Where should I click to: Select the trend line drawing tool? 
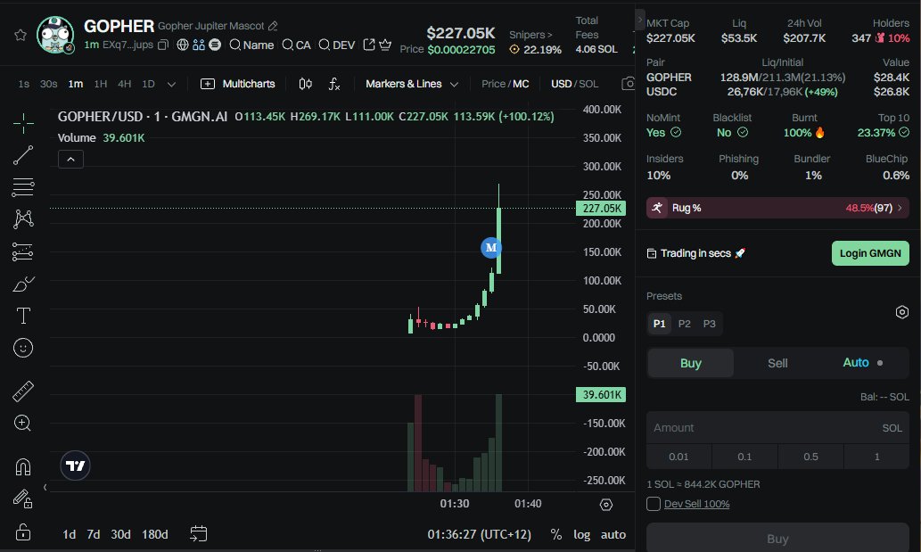pyautogui.click(x=23, y=156)
